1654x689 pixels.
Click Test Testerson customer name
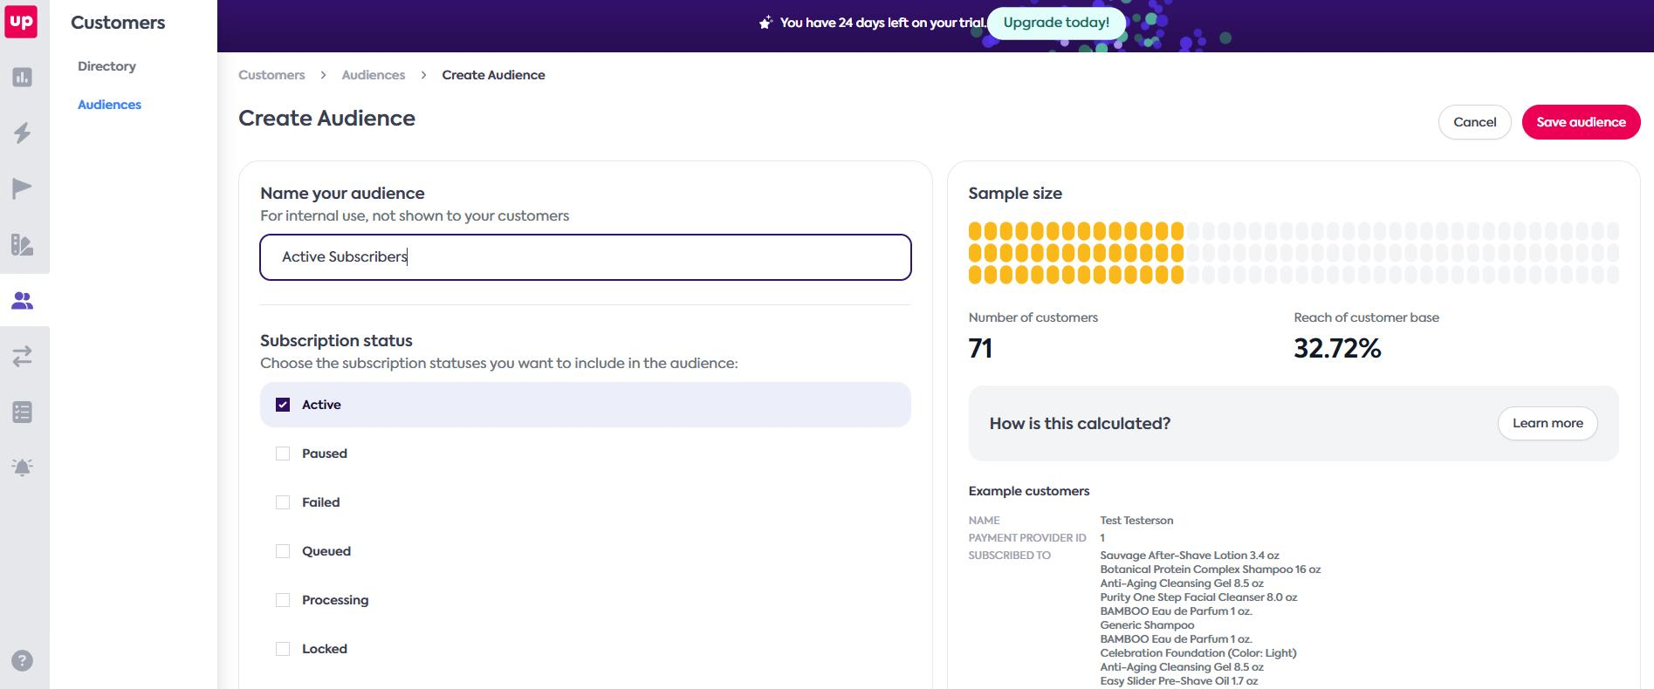(1136, 521)
